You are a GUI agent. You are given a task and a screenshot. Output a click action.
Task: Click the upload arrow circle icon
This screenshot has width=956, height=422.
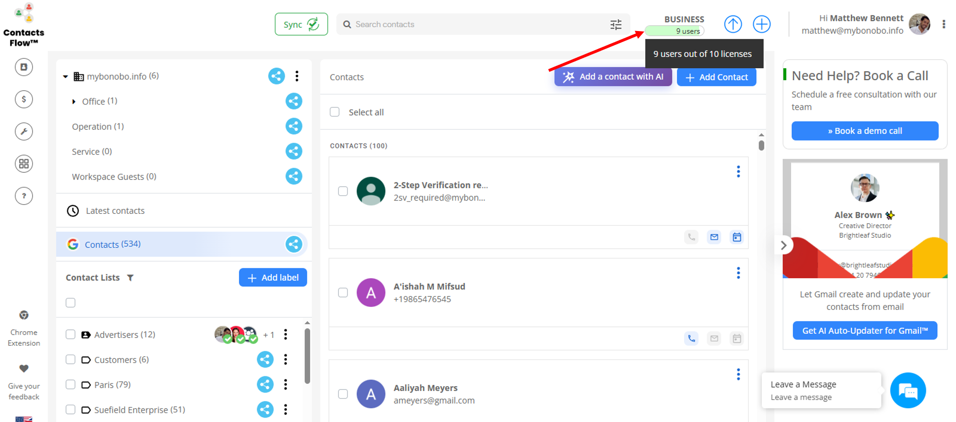coord(732,24)
